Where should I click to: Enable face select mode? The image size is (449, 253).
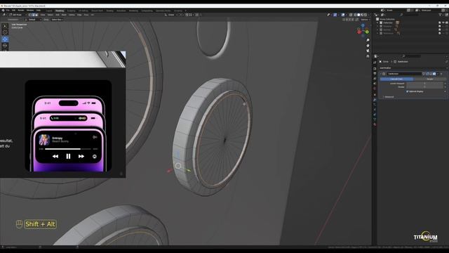click(36, 15)
